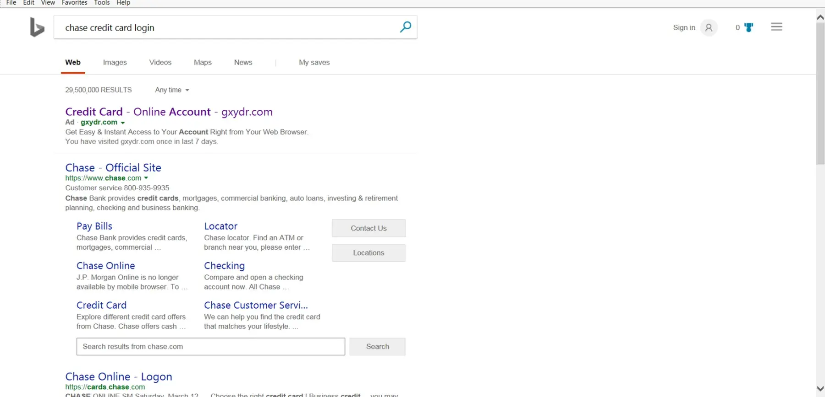Expand the gxydr.com ad URL dropdown arrow
Screen dimensions: 825x397
click(x=123, y=123)
